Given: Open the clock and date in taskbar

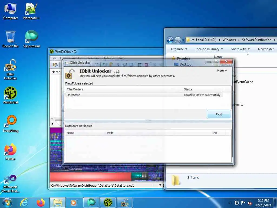Looking at the screenshot, I should [263, 203].
